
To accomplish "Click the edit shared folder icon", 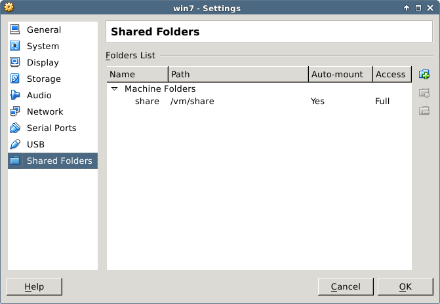I will [424, 92].
